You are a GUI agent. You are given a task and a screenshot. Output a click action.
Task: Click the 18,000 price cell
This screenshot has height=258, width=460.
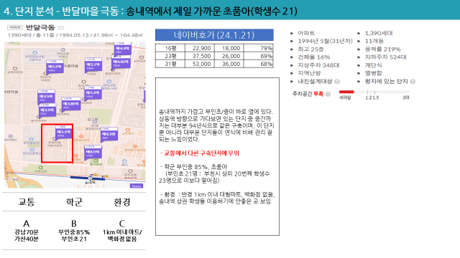pos(229,48)
